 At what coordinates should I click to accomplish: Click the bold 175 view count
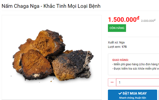click(124, 47)
